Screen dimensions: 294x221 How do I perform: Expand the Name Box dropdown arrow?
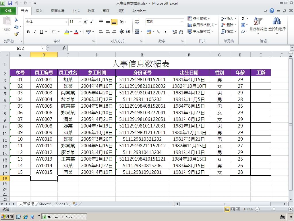tap(43, 48)
